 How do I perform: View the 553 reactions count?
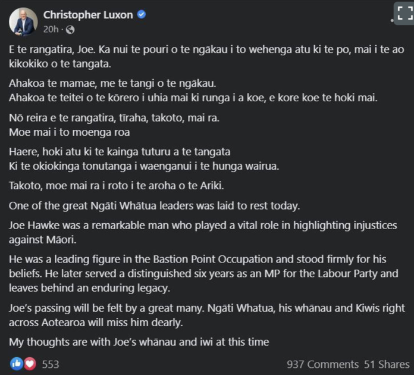50,364
